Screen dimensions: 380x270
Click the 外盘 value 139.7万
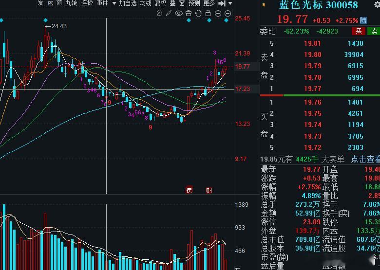(307, 231)
